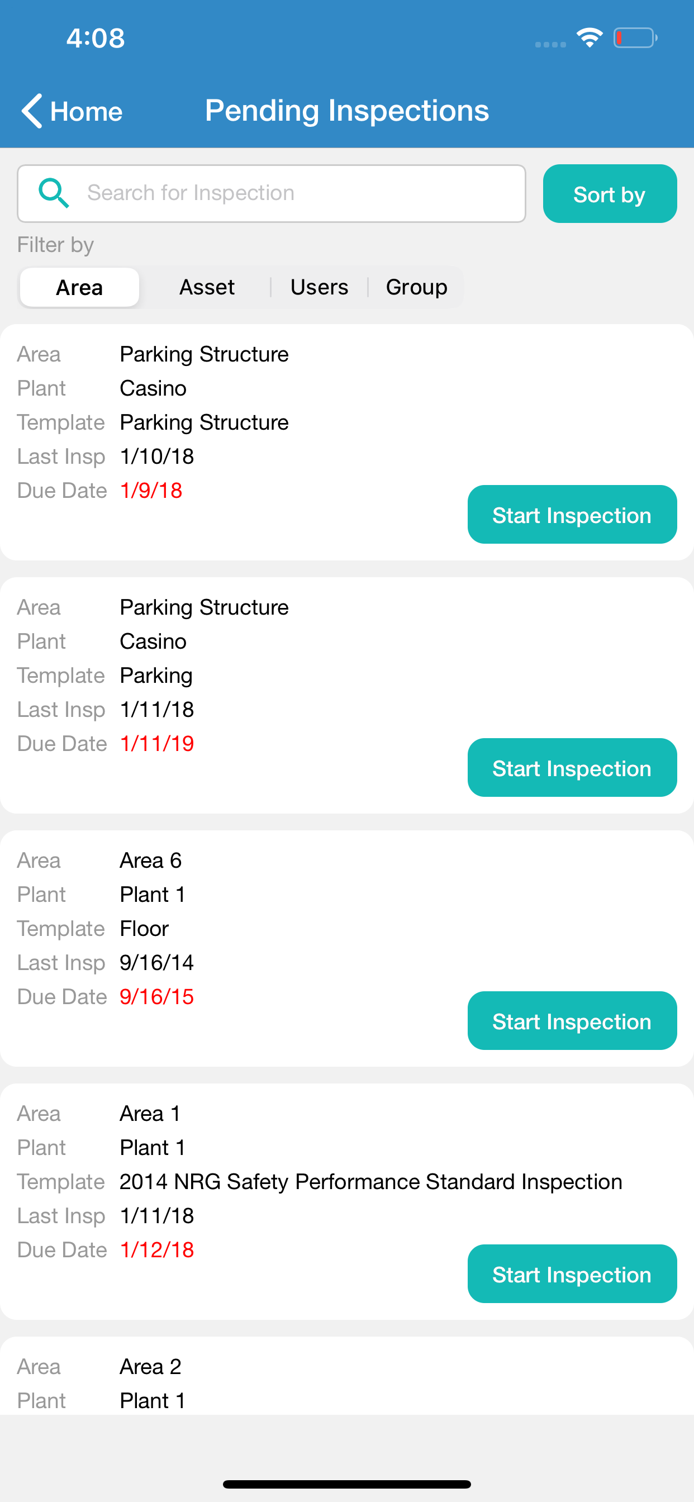
Task: Tap the back chevron next to Home
Action: (31, 110)
